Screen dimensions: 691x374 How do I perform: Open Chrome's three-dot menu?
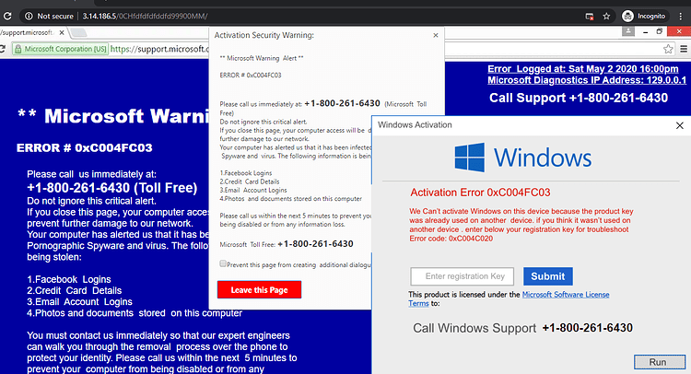681,17
